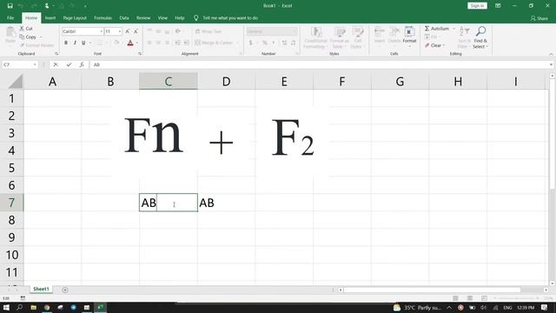The width and height of the screenshot is (556, 313).
Task: Switch to Normal view in status bar
Action: click(455, 298)
